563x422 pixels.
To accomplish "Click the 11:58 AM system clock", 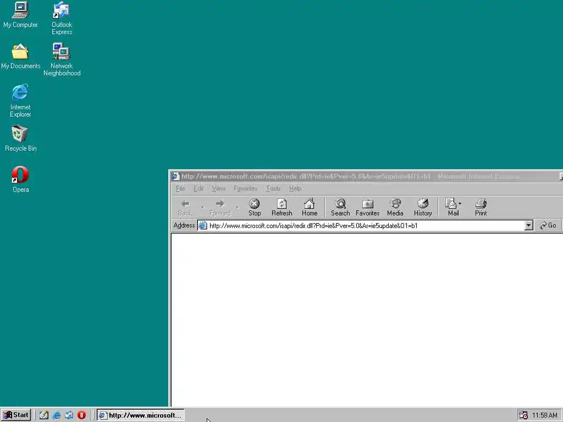I will tap(545, 415).
